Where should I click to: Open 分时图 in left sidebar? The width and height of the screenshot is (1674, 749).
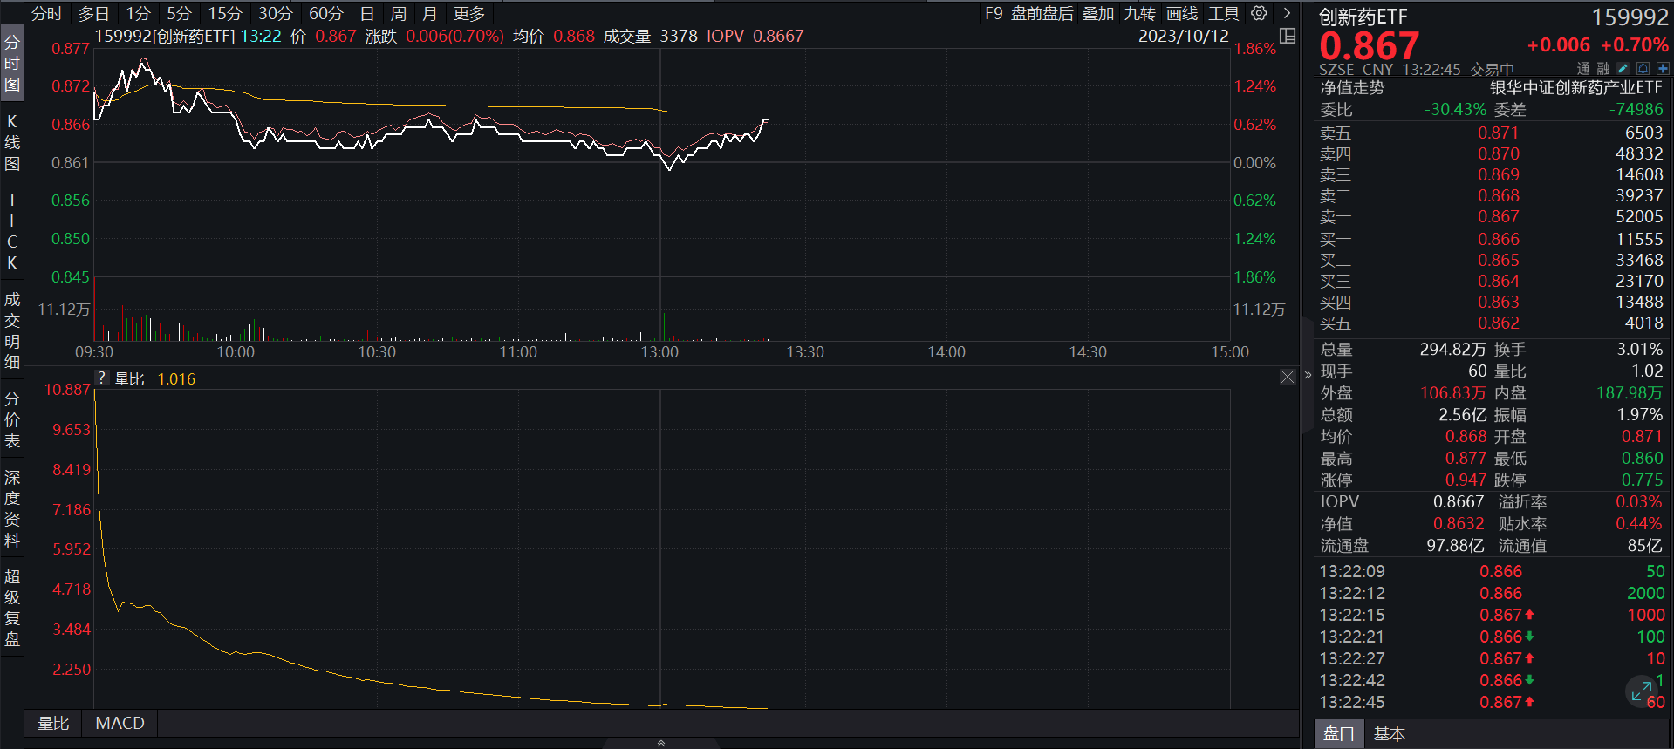(x=12, y=63)
